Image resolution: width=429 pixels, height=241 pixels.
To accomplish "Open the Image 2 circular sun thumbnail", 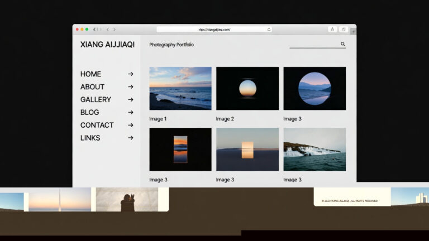I will tap(247, 88).
